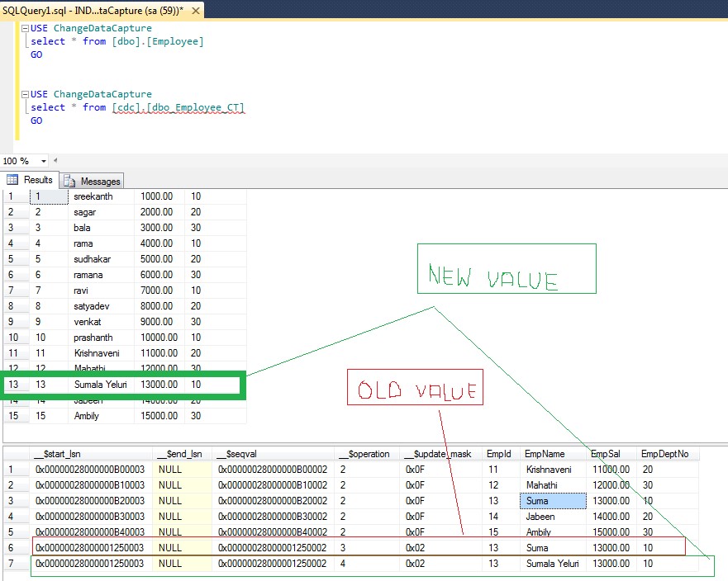Select the EmpName column header
The width and height of the screenshot is (728, 581).
(544, 454)
